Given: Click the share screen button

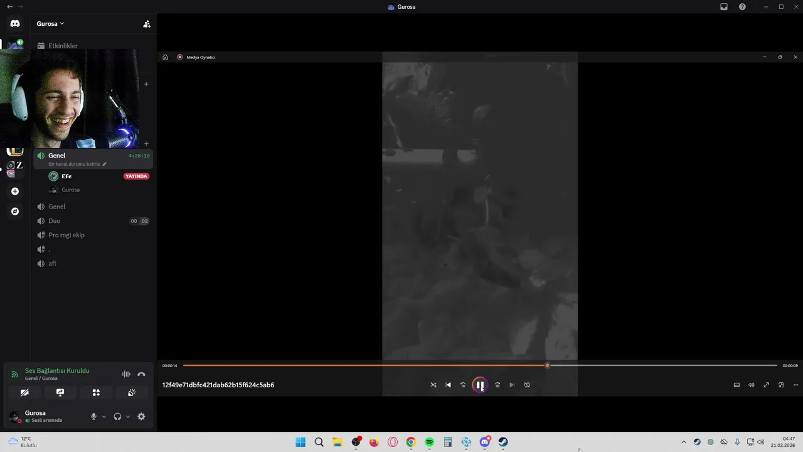Looking at the screenshot, I should pos(60,392).
